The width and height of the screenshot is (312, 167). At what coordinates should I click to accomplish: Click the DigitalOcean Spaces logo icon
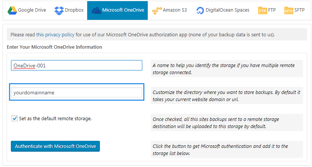[x=200, y=10]
